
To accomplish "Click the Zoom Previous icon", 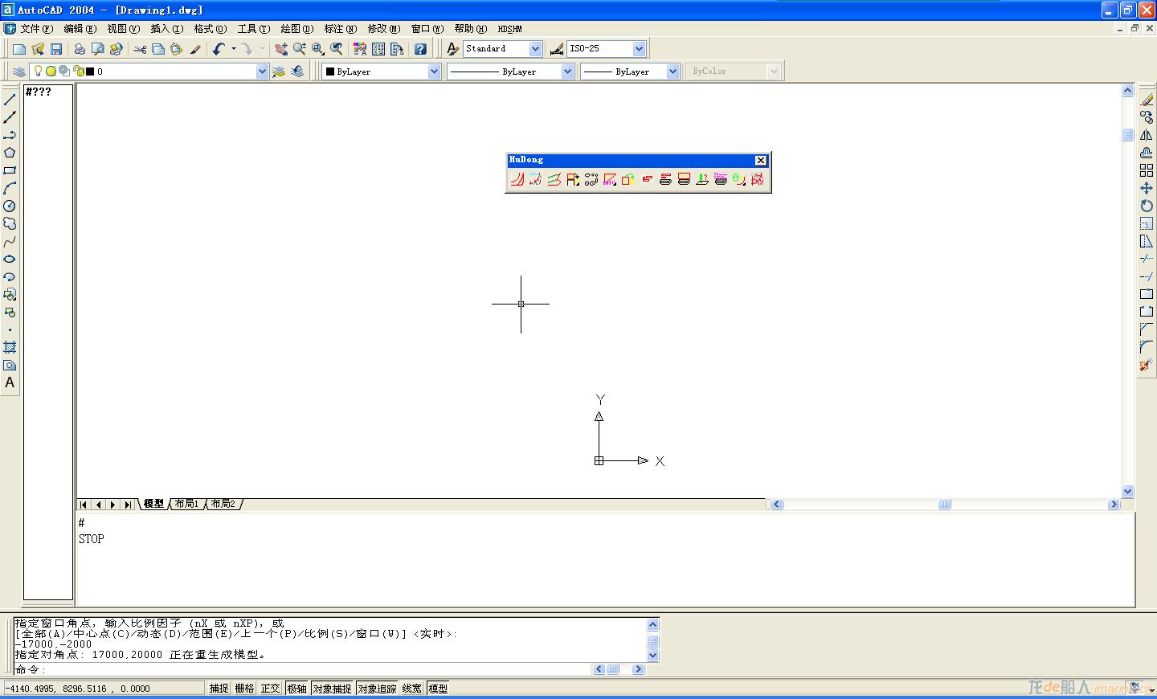I will pyautogui.click(x=337, y=49).
